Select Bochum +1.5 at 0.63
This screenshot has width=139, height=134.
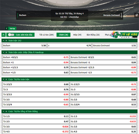pos(36,73)
